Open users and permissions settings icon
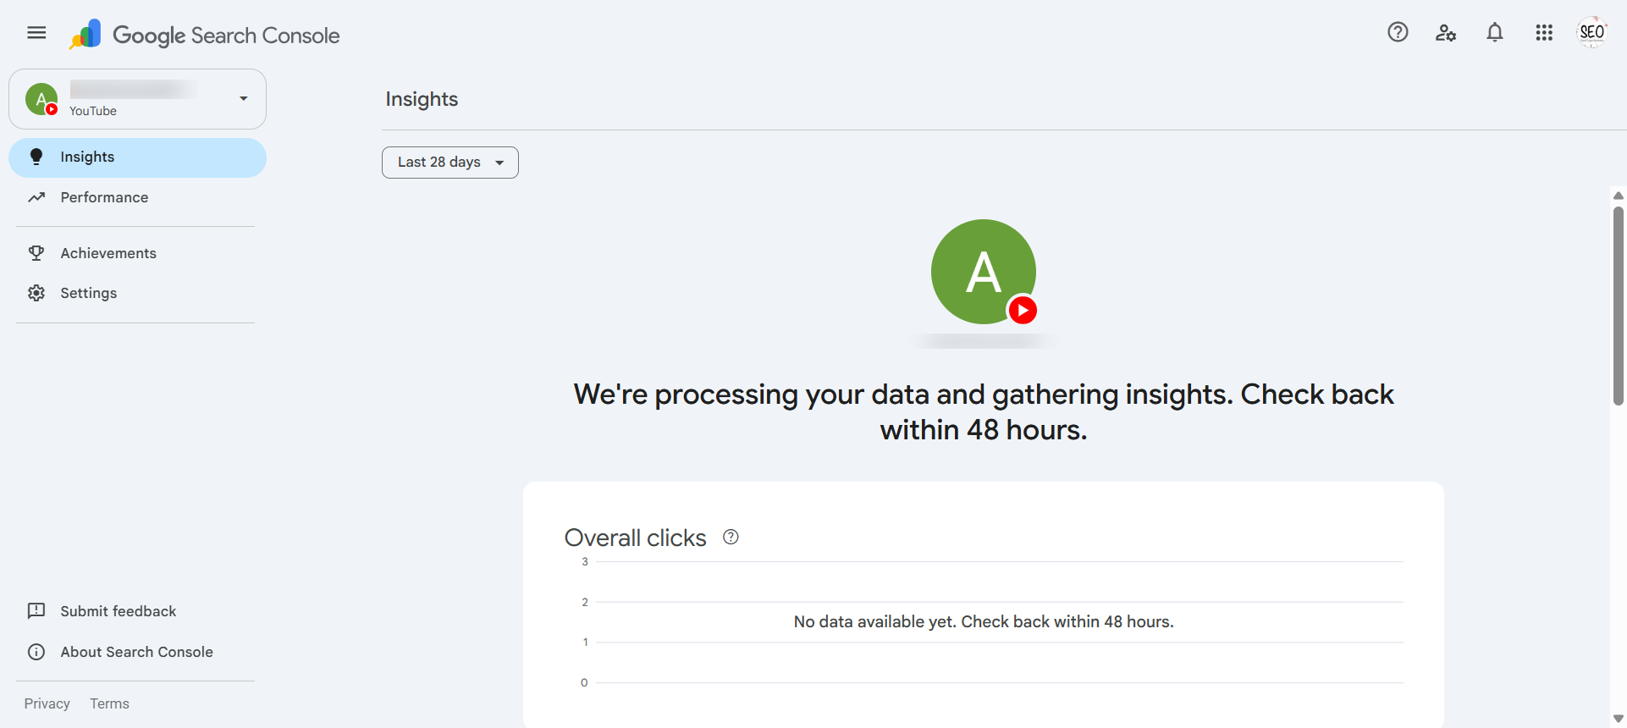 [x=1446, y=33]
